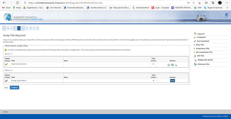
Task: Click the Back button
Action: 6,87
